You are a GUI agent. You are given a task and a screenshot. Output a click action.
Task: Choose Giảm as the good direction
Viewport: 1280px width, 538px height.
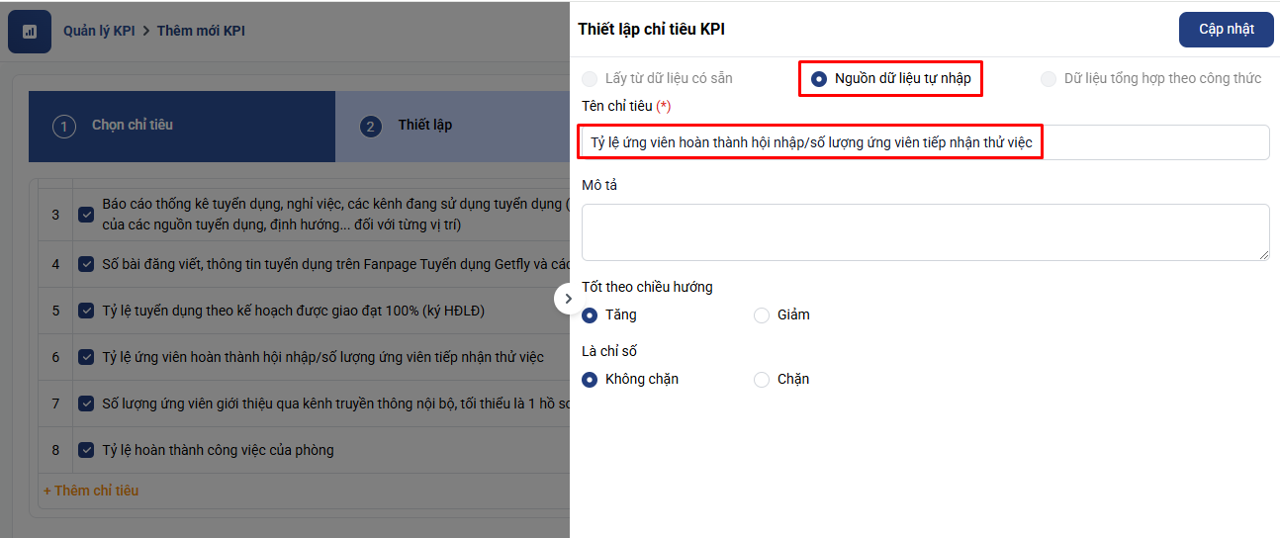tap(762, 315)
